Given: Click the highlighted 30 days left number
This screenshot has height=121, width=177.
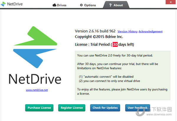Looking at the screenshot, I should [x=115, y=44].
